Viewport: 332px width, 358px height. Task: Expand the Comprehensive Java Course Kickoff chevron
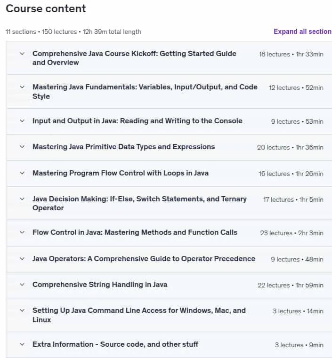click(22, 54)
